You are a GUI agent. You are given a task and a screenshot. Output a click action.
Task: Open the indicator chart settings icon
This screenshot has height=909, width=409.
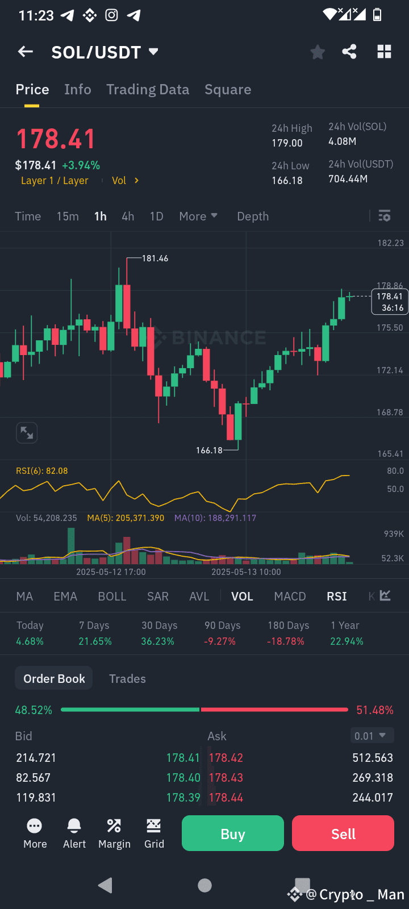(x=385, y=595)
